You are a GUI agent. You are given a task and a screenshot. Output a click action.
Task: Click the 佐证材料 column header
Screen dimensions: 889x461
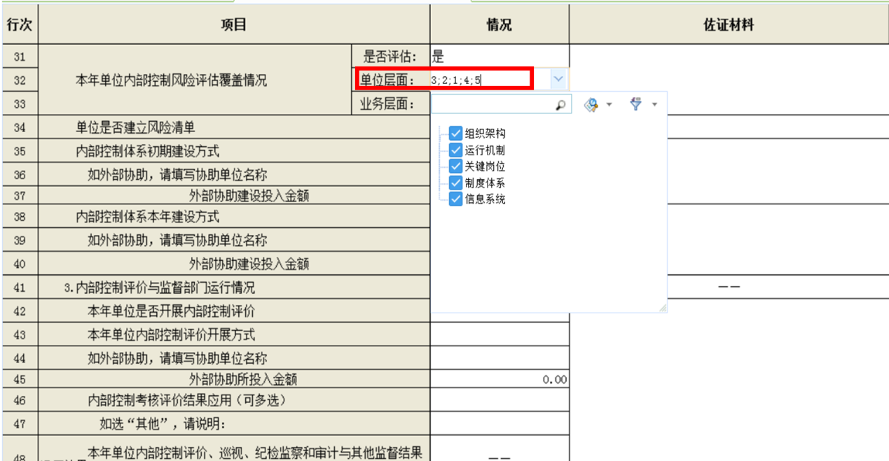(729, 25)
